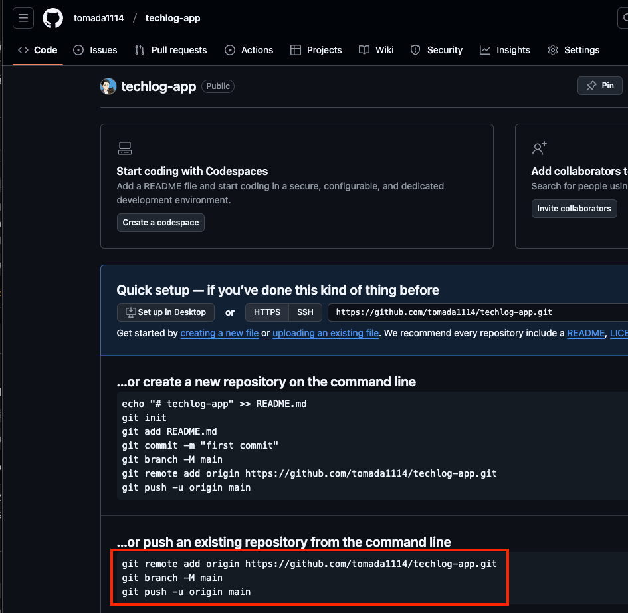Open repository Settings tab

(x=574, y=50)
